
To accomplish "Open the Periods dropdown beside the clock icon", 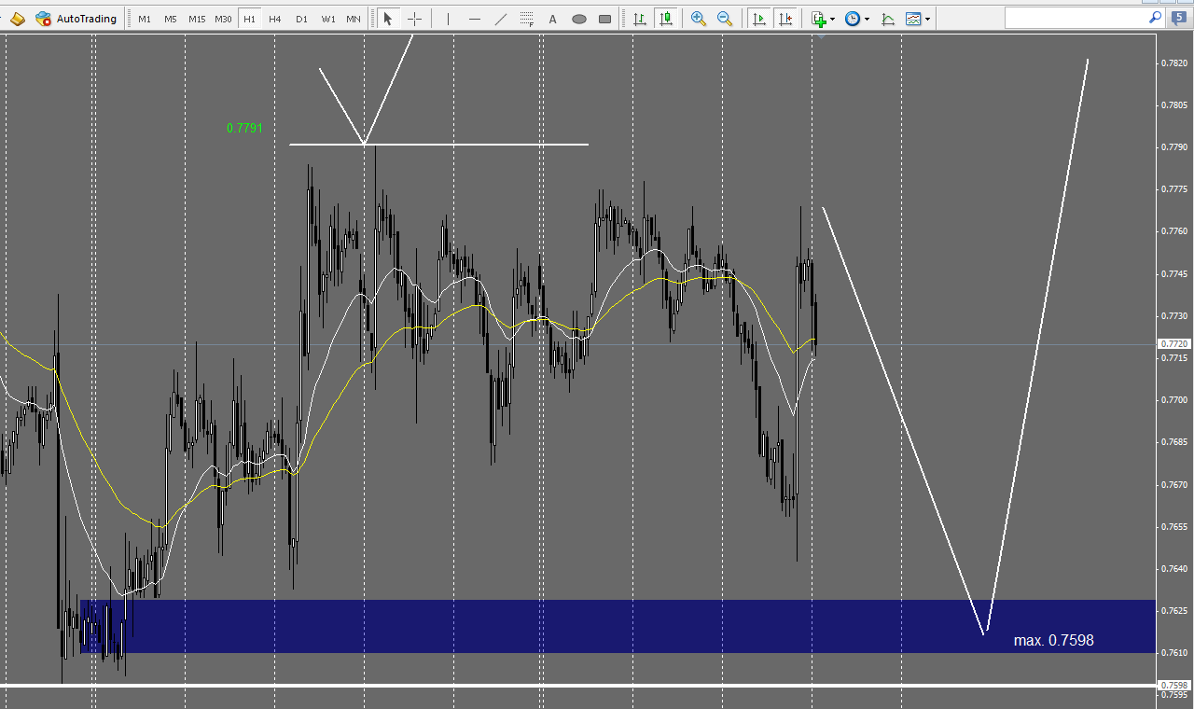I will coord(868,18).
